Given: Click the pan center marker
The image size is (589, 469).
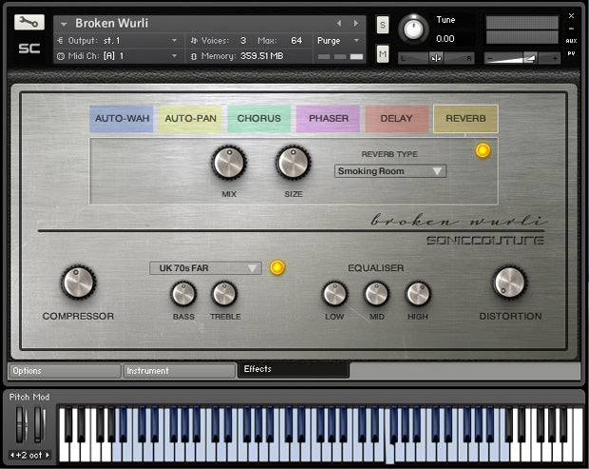Looking at the screenshot, I should tap(436, 58).
